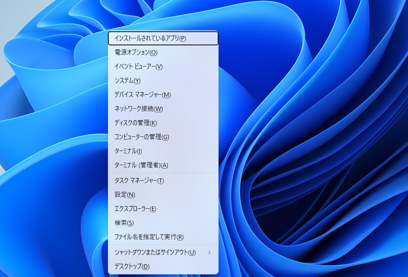Screen dimensions: 408x277
Task: Launch イベント ビューアー from the list
Action: (x=138, y=66)
